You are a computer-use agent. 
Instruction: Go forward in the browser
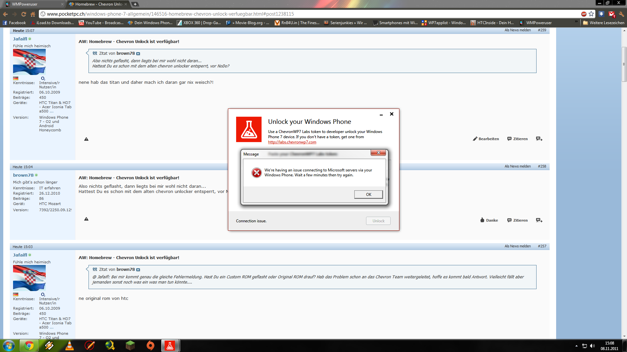[15, 14]
